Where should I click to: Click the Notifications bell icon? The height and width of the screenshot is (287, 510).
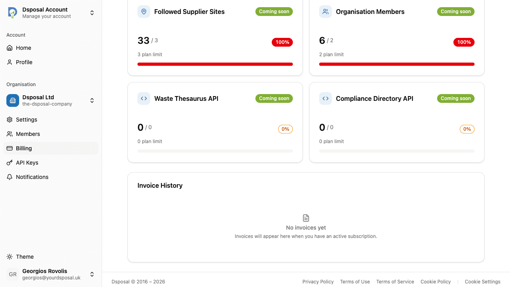click(x=10, y=177)
